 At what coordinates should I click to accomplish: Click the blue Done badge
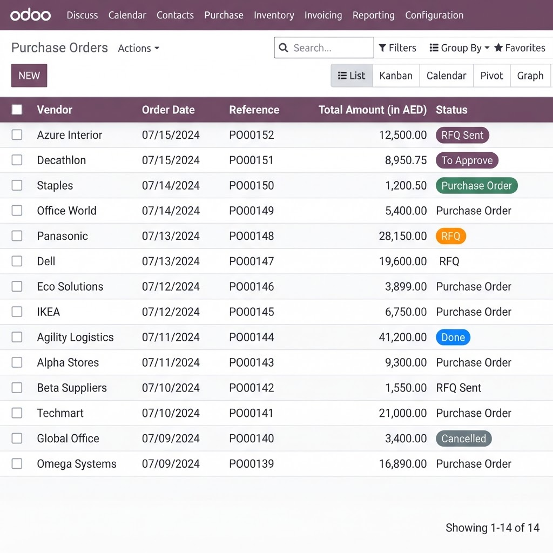[453, 337]
